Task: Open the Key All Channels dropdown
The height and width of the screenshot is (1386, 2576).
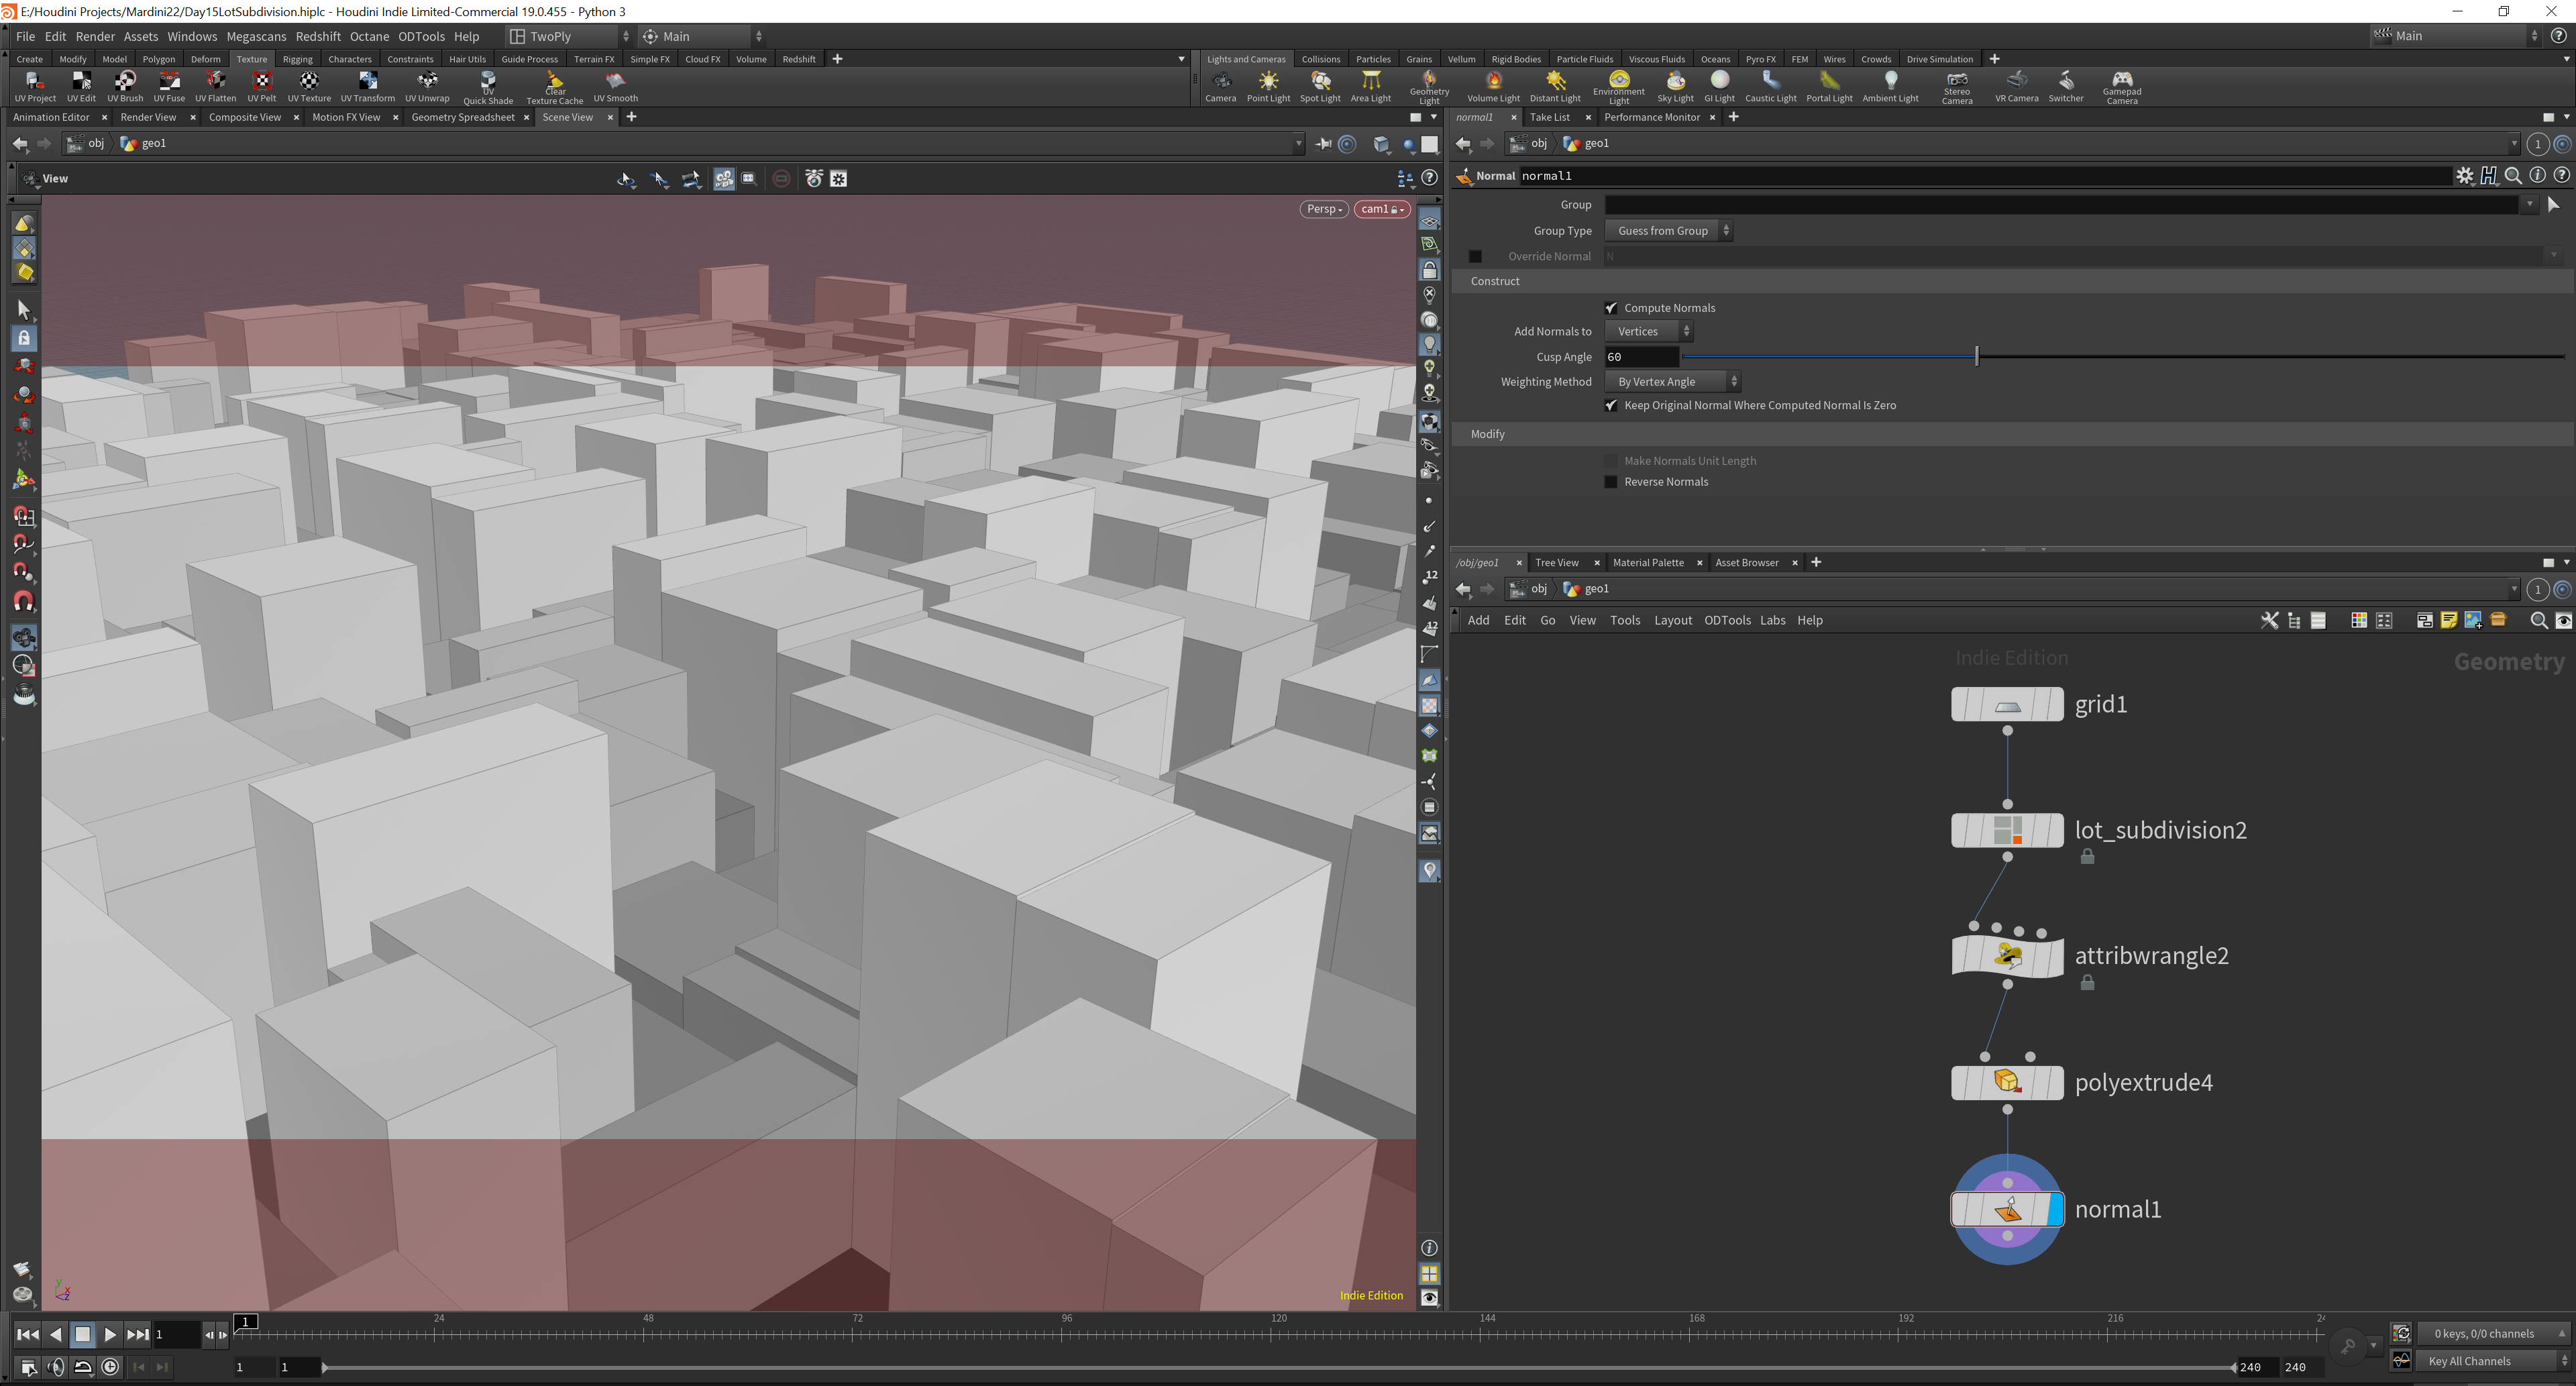Action: point(2493,1361)
